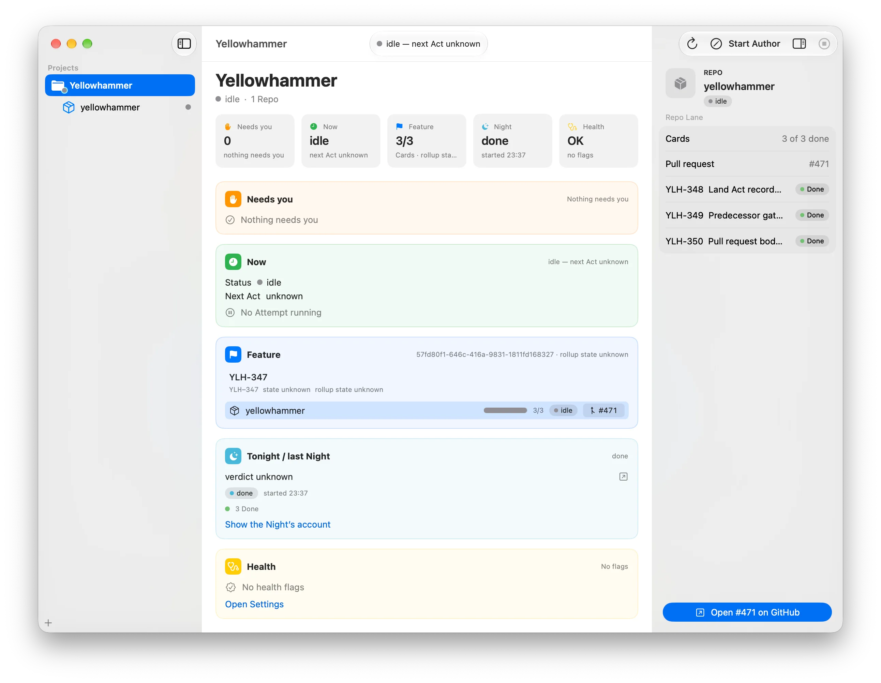Image resolution: width=881 pixels, height=683 pixels.
Task: Toggle the right inspector panel
Action: [x=799, y=44]
